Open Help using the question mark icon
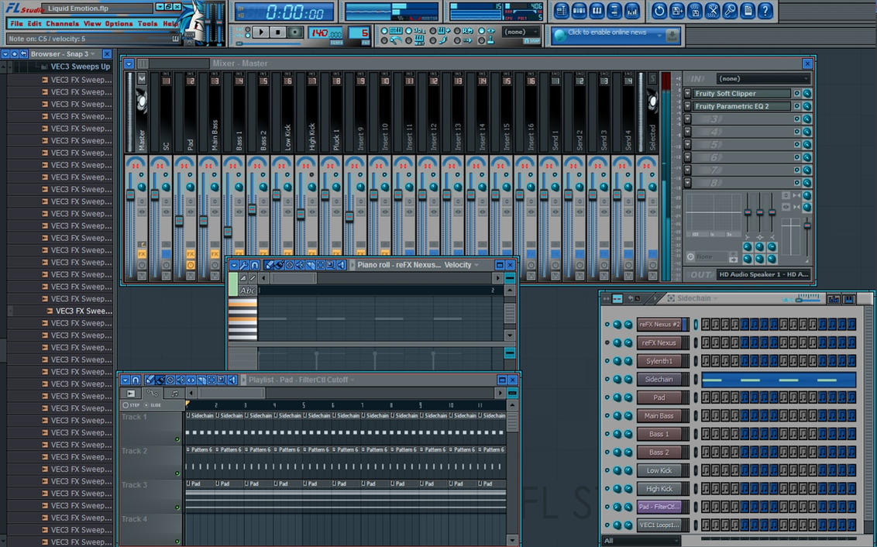 pyautogui.click(x=766, y=11)
